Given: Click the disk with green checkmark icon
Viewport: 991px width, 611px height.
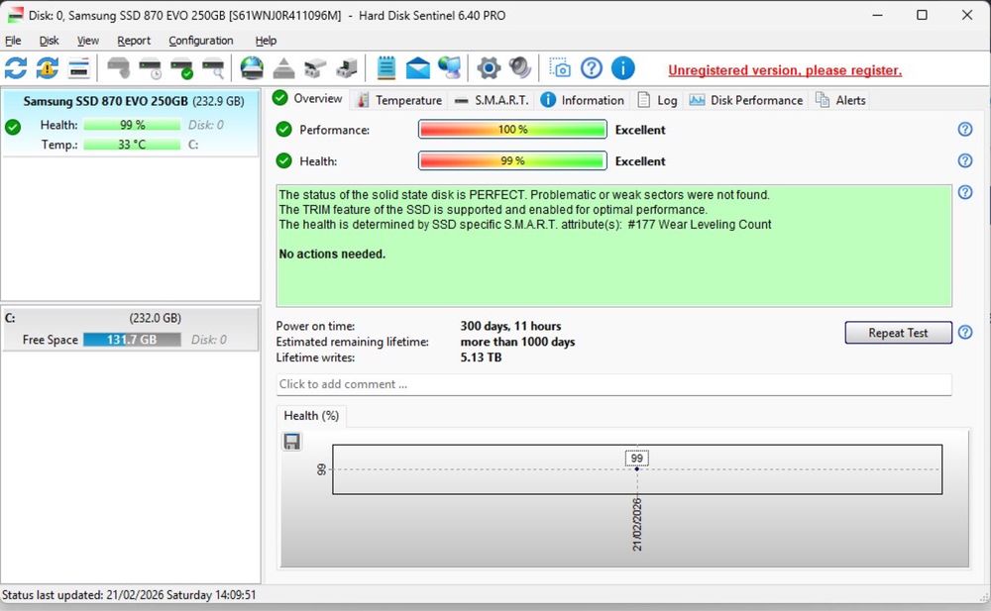Looking at the screenshot, I should click(x=182, y=68).
